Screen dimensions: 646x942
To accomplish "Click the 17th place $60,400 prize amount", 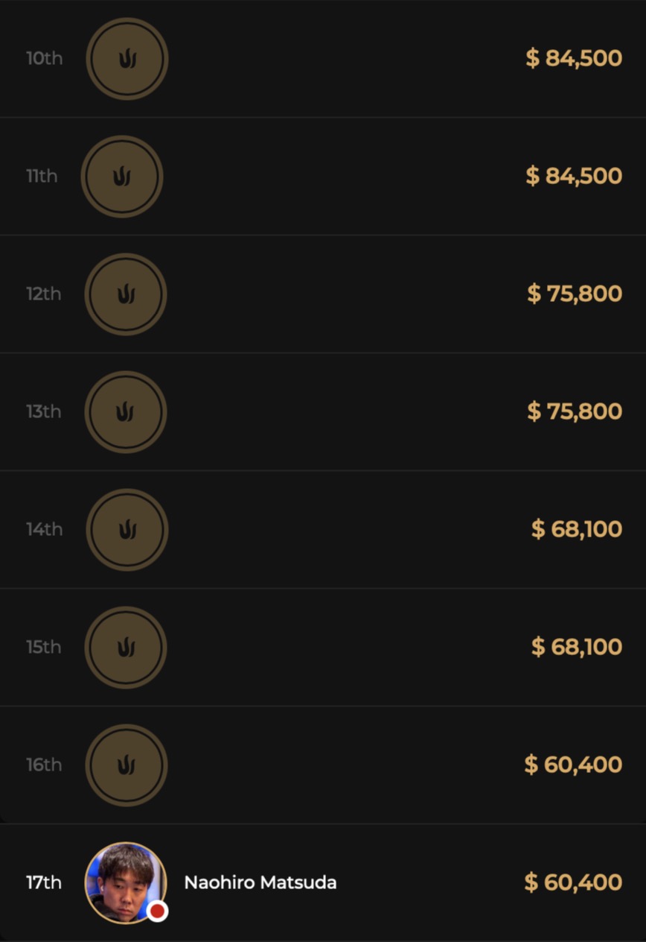I will click(573, 883).
